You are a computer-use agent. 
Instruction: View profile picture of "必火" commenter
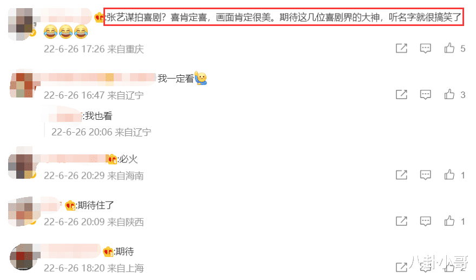click(22, 166)
